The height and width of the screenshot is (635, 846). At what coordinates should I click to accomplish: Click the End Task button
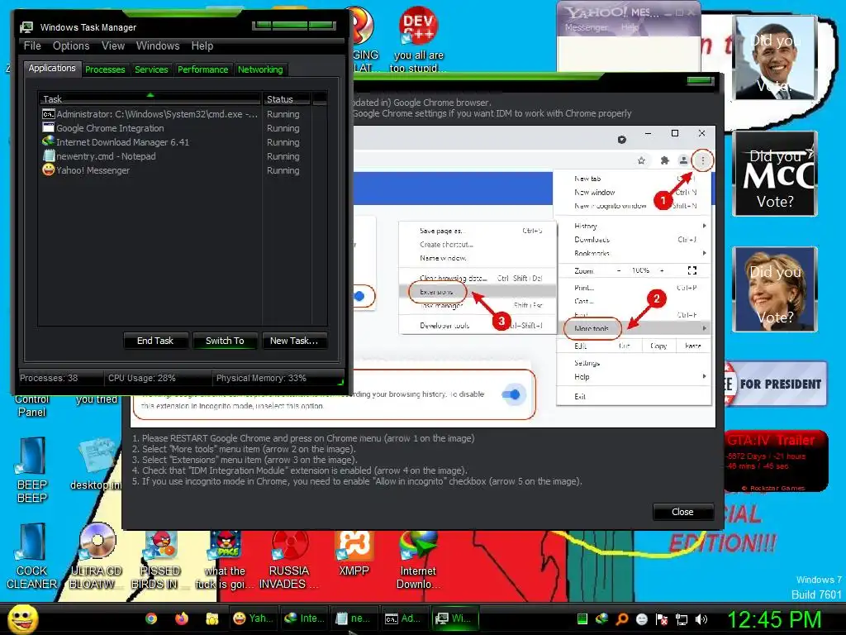[155, 341]
